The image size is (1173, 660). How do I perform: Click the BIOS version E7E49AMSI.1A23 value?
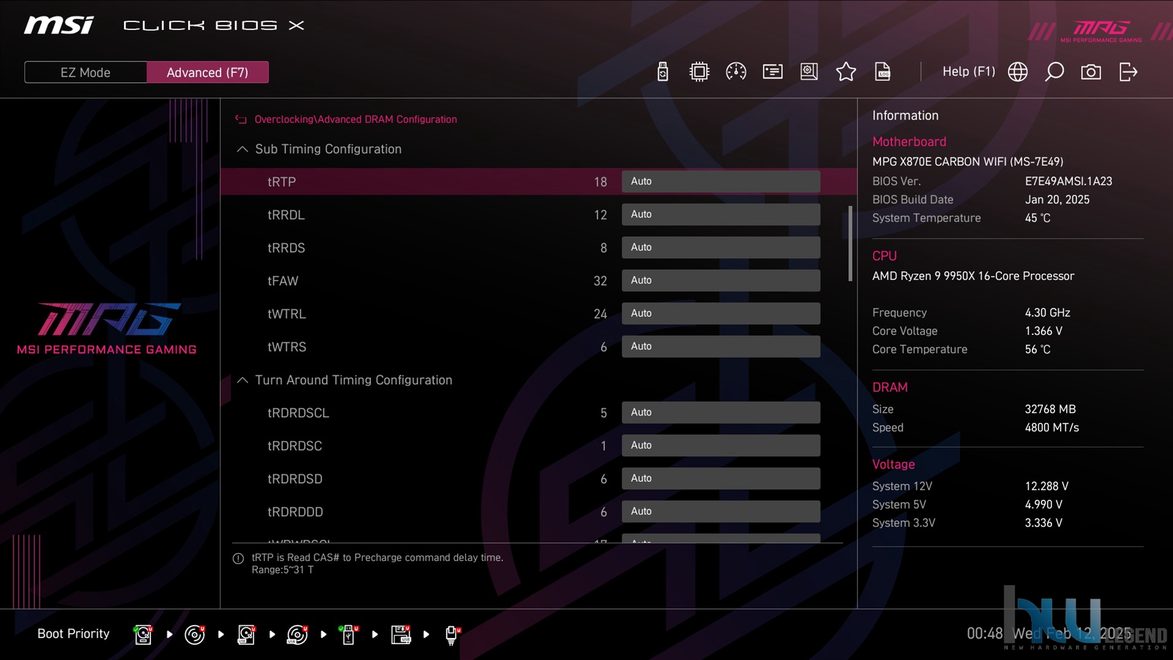(1068, 181)
